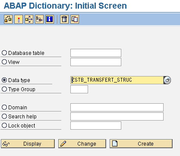Click the Display object list icon
The width and height of the screenshot is (180, 156).
(x=39, y=19)
